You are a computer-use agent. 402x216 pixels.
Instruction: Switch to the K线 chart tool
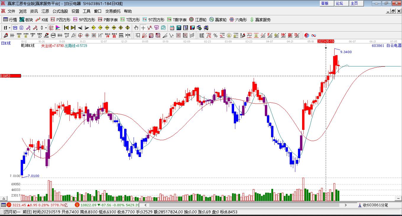(x=42, y=20)
